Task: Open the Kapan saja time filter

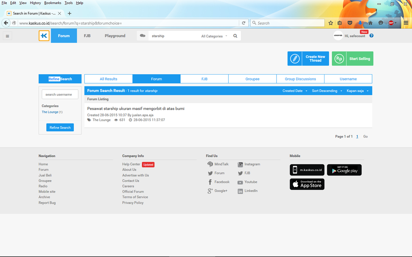Action: pos(357,91)
